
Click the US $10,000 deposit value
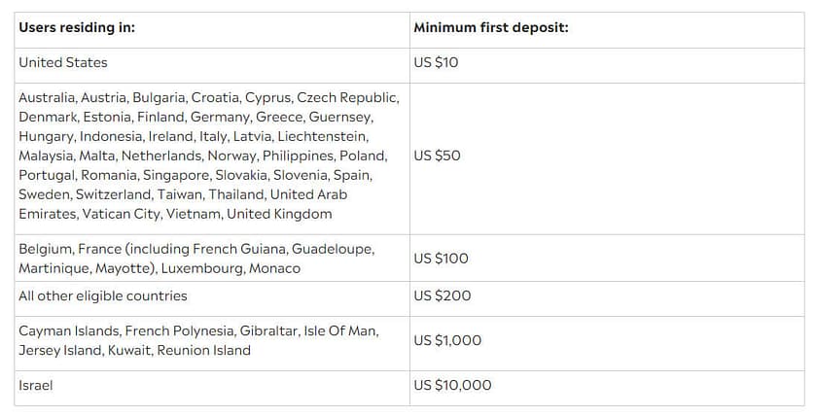tap(452, 386)
